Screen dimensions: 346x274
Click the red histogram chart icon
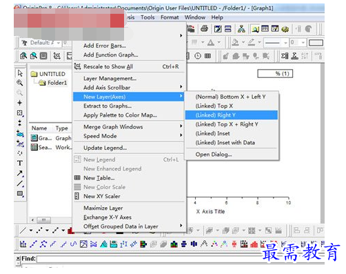point(254,244)
